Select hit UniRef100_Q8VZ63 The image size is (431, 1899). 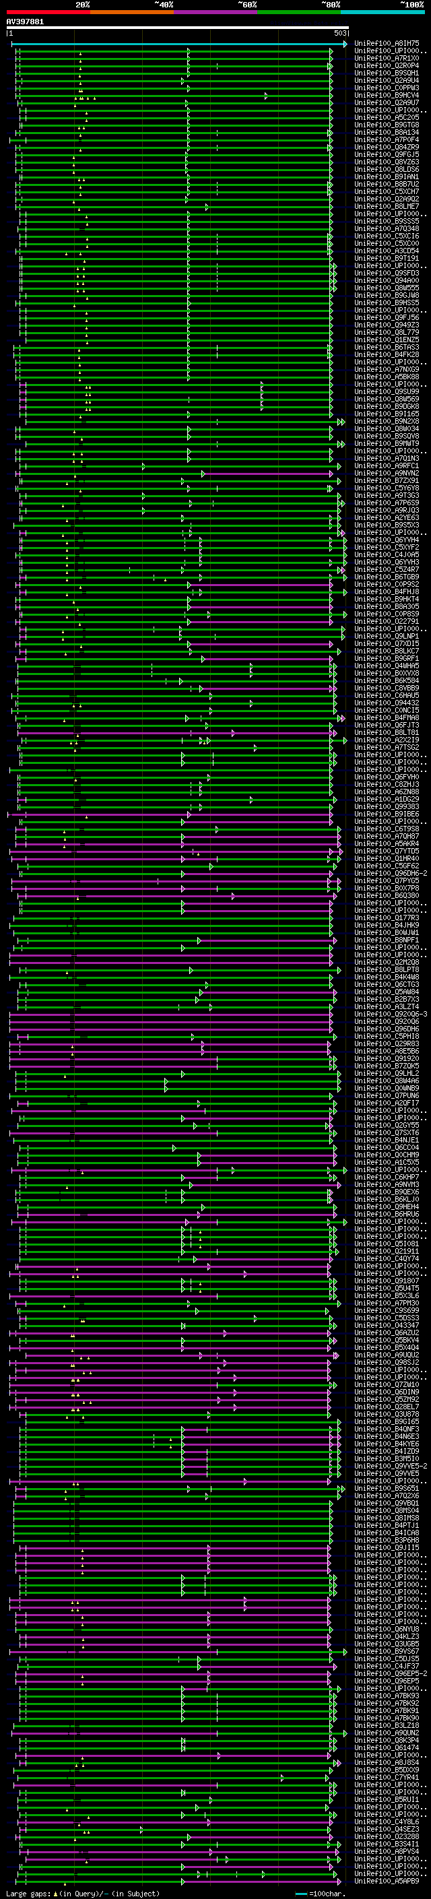coord(387,162)
